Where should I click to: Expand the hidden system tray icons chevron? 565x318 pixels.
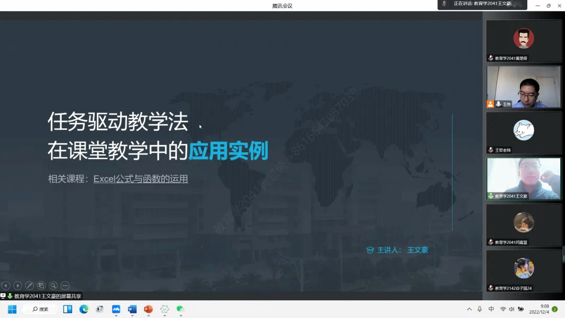coord(469,309)
